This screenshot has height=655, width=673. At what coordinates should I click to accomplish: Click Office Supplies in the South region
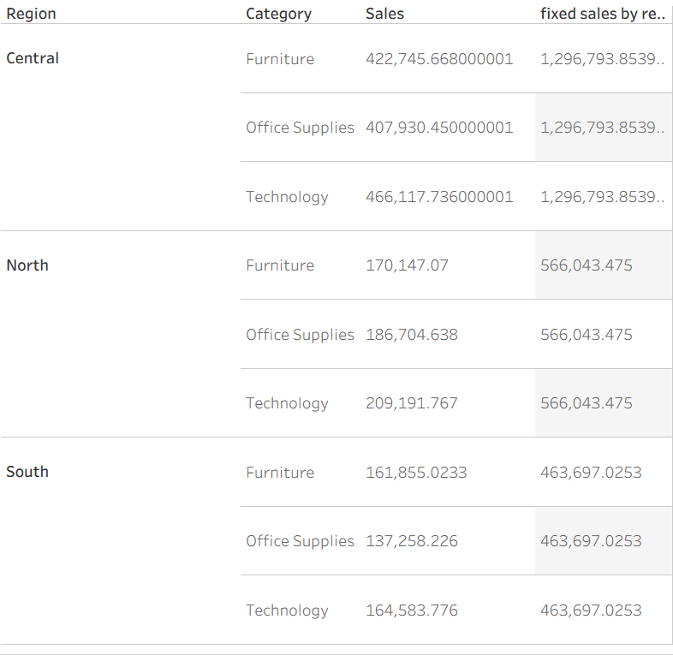coord(300,541)
